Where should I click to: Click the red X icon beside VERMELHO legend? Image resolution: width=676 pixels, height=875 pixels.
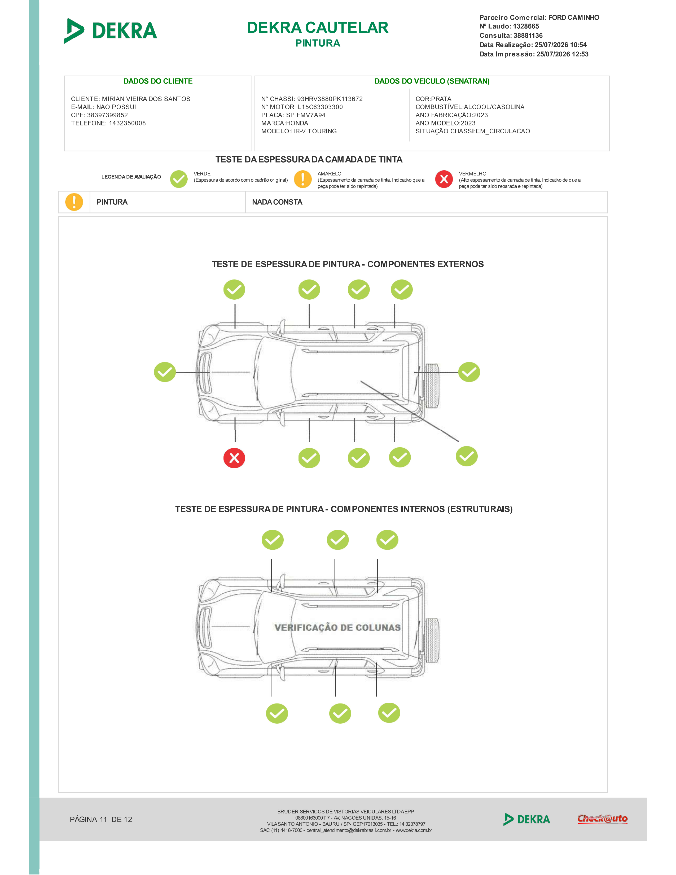click(444, 179)
